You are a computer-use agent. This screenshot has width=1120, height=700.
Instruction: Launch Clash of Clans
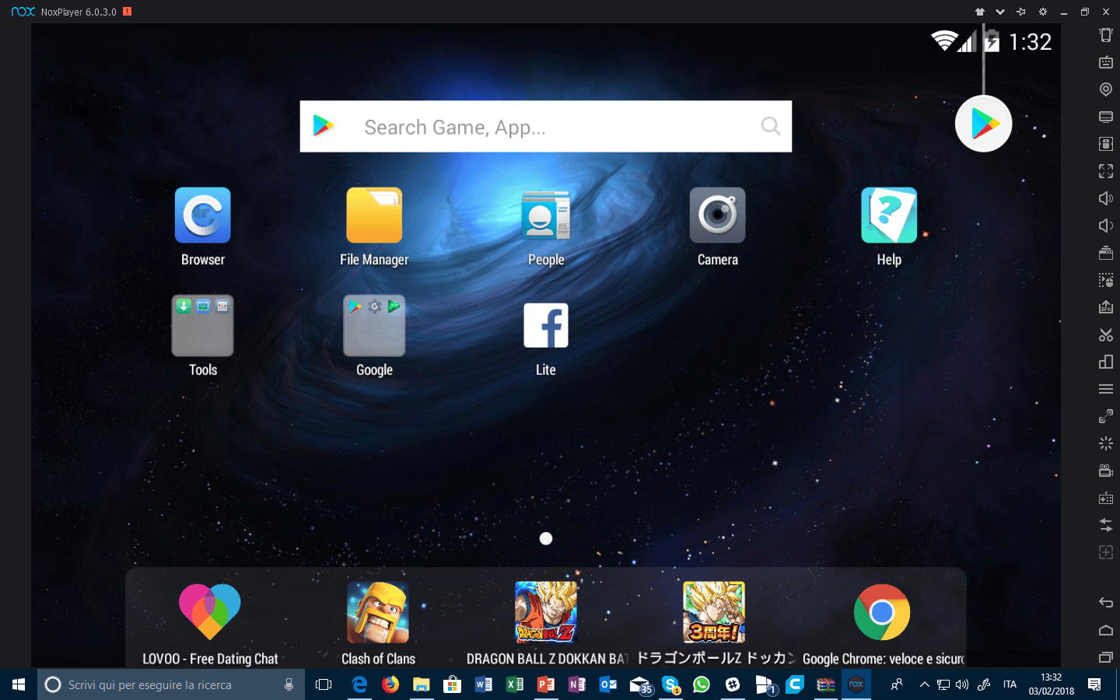(x=378, y=612)
